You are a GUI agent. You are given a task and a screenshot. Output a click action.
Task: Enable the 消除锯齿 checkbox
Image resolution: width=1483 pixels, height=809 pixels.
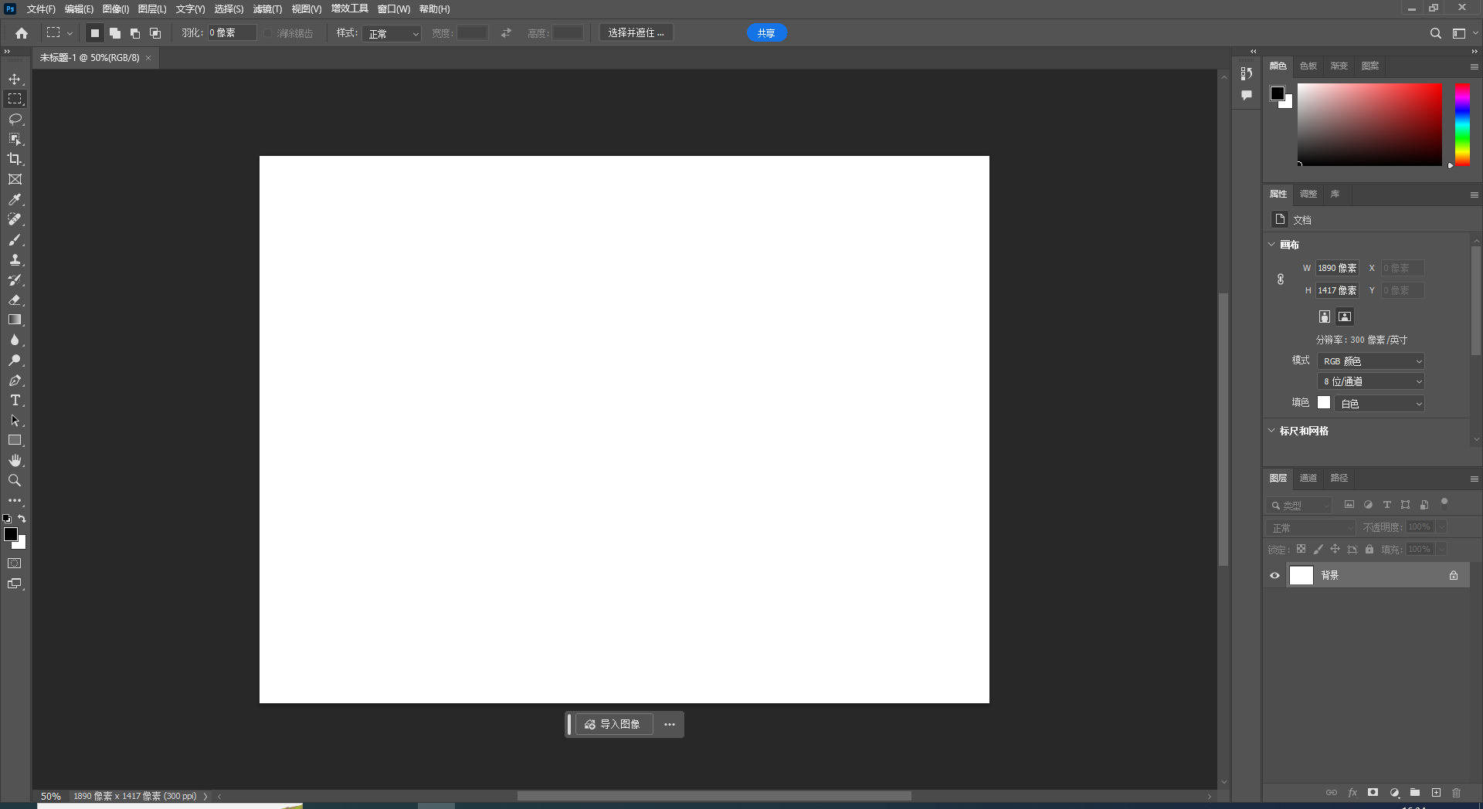[266, 33]
